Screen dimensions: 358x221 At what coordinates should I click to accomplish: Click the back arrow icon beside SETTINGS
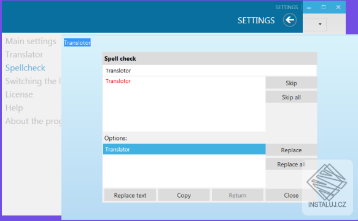click(290, 20)
